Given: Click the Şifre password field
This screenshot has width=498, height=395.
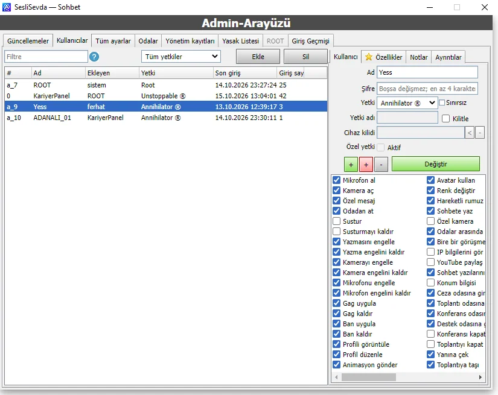Looking at the screenshot, I should coord(427,89).
